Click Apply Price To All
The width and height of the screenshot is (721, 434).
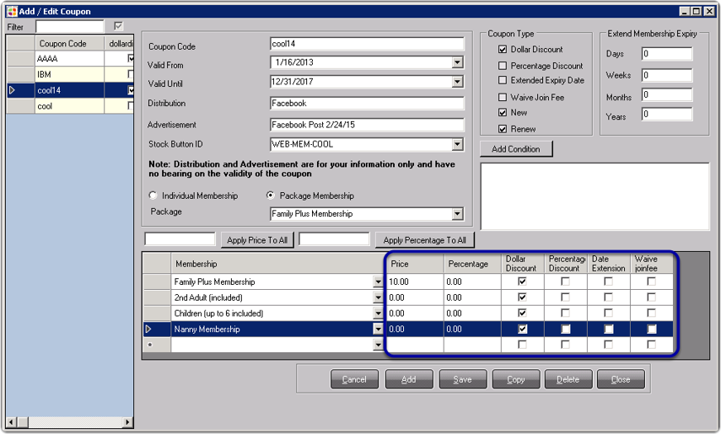[257, 240]
